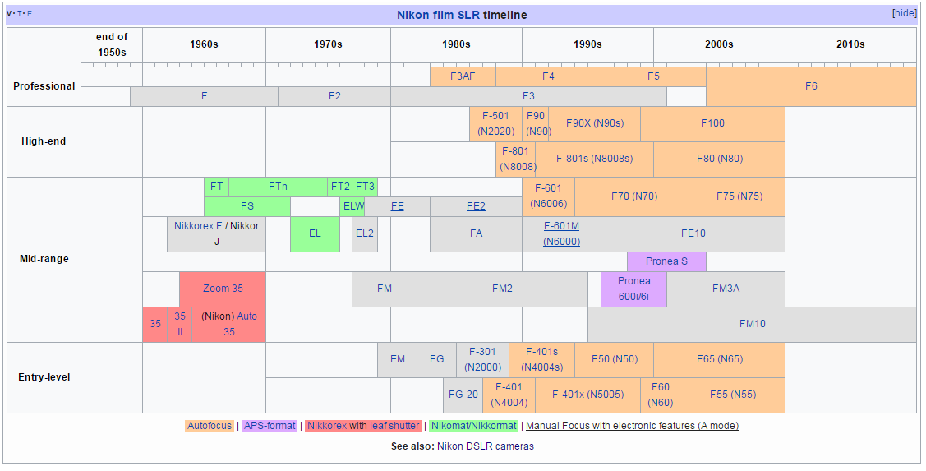Open the green EL camera link
The height and width of the screenshot is (471, 926).
tap(315, 233)
